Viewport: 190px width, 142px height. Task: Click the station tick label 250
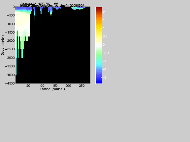82,85
